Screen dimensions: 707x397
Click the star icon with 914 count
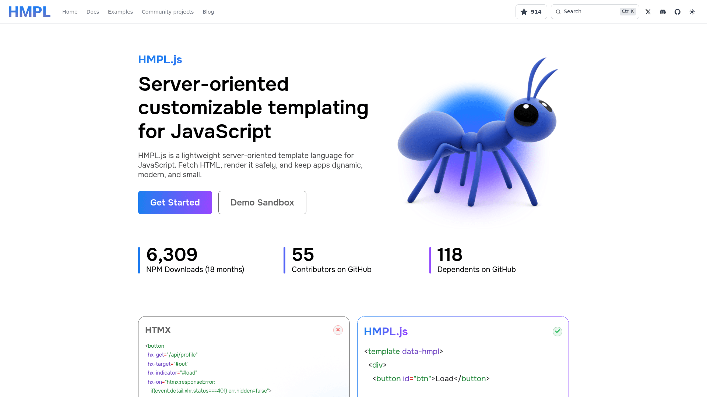[524, 12]
